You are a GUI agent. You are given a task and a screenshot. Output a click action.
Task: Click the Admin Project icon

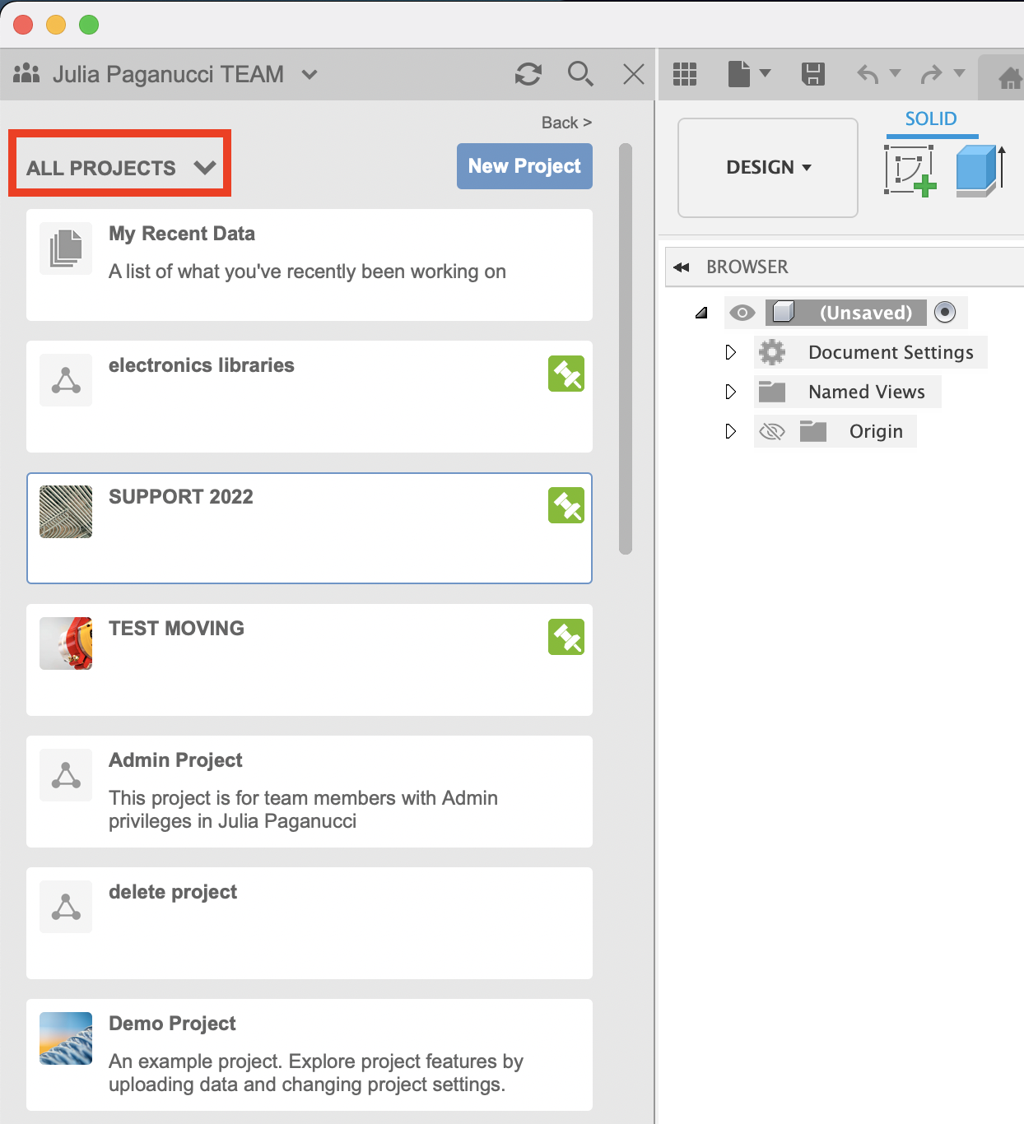(66, 775)
